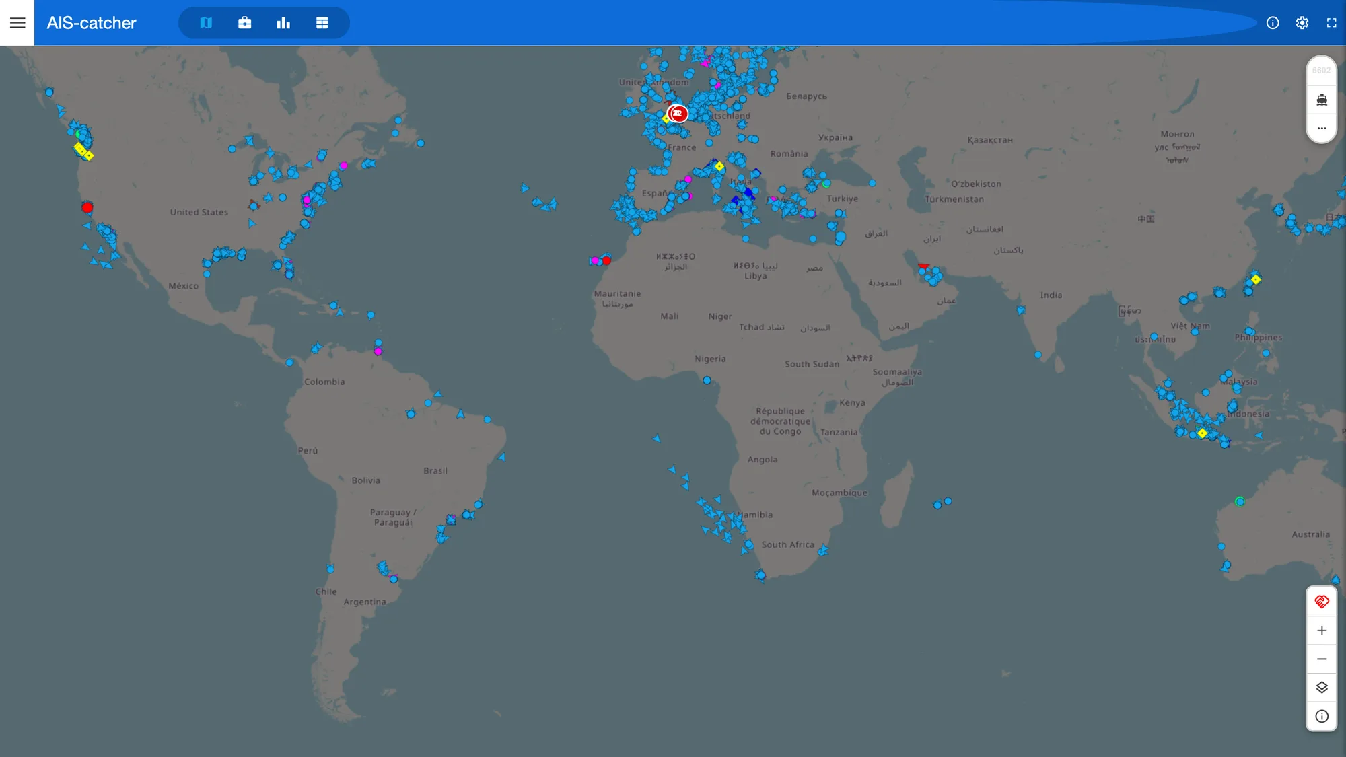
Task: Switch to the Map tab
Action: (x=206, y=23)
